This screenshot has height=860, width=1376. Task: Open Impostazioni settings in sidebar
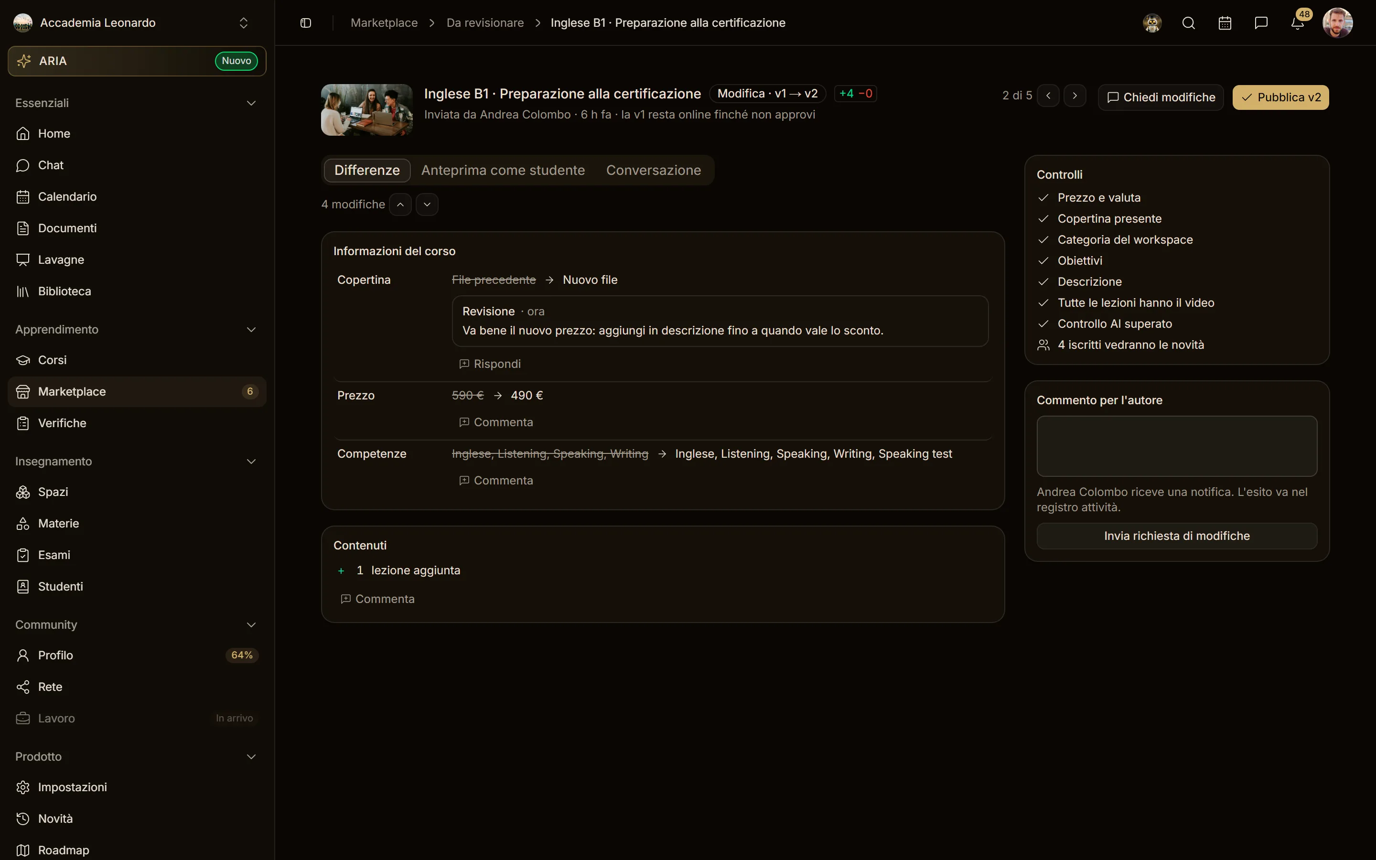(x=137, y=787)
